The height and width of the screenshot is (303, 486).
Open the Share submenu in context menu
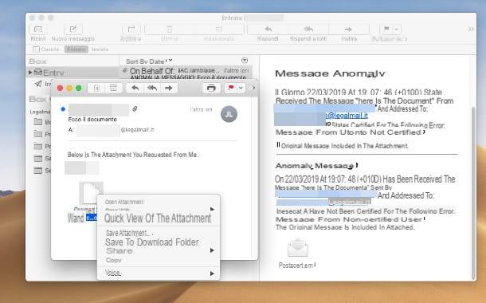159,251
